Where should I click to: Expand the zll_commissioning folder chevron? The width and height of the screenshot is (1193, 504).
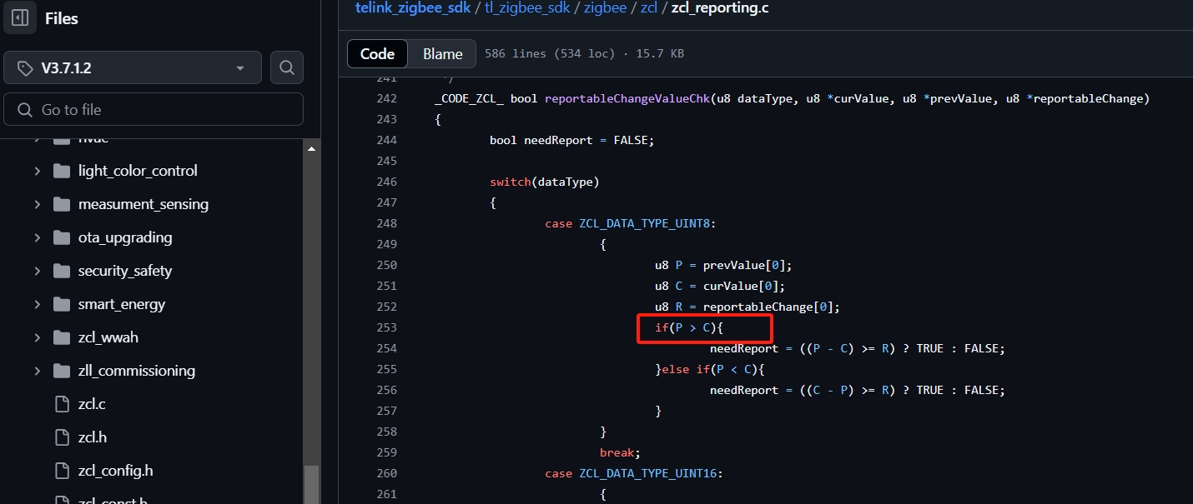pos(37,371)
